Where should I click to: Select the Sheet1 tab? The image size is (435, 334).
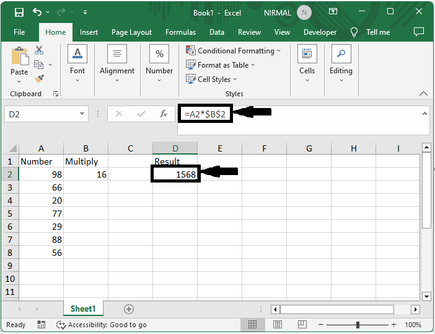tap(83, 309)
